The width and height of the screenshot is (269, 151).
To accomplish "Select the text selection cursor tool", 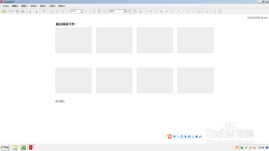I will point(105,11).
